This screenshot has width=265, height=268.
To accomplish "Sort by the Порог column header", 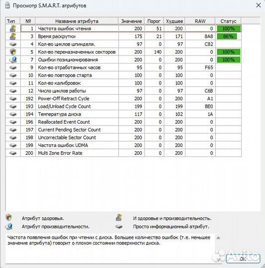I will pos(154,21).
